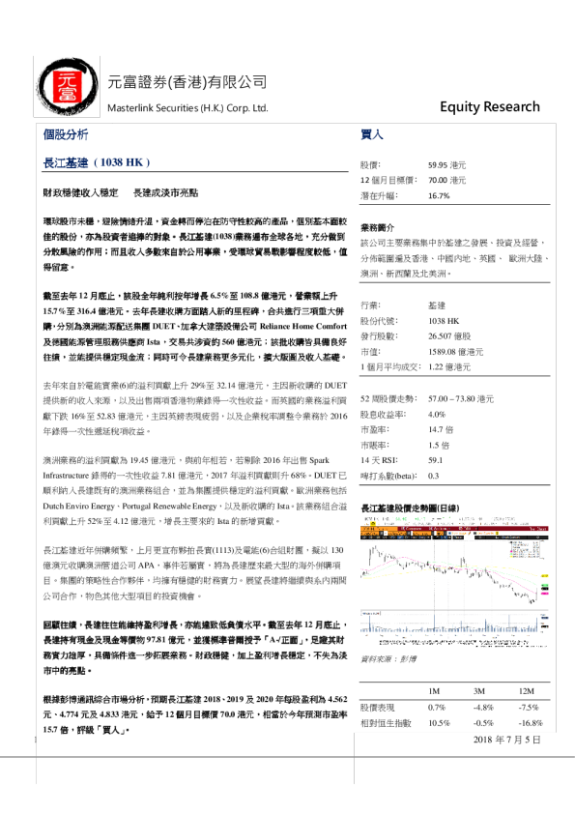
Task: Click the chart source note 資料來源：彭博
Action: [388, 658]
